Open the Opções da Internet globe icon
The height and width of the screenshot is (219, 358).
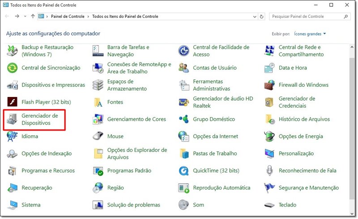point(183,136)
